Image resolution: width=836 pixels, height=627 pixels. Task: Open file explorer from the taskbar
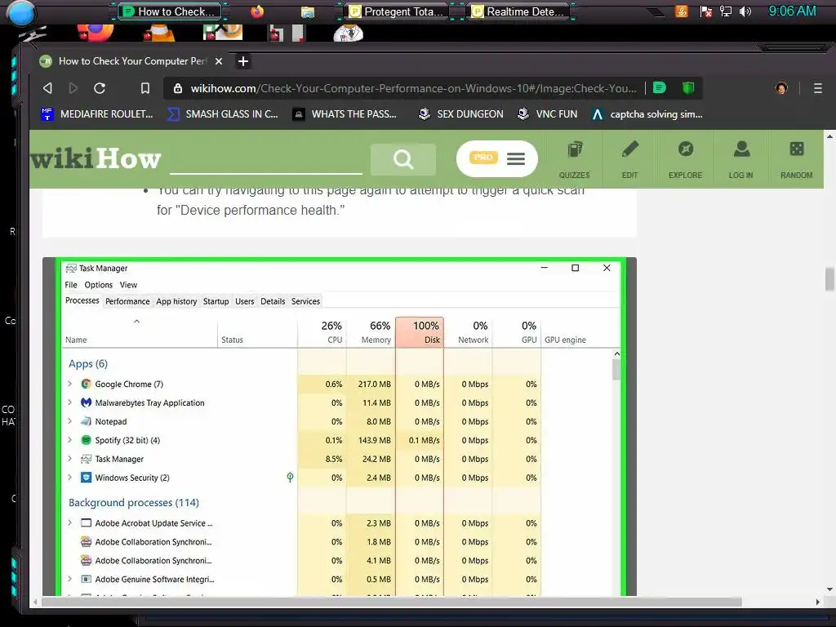coord(308,11)
